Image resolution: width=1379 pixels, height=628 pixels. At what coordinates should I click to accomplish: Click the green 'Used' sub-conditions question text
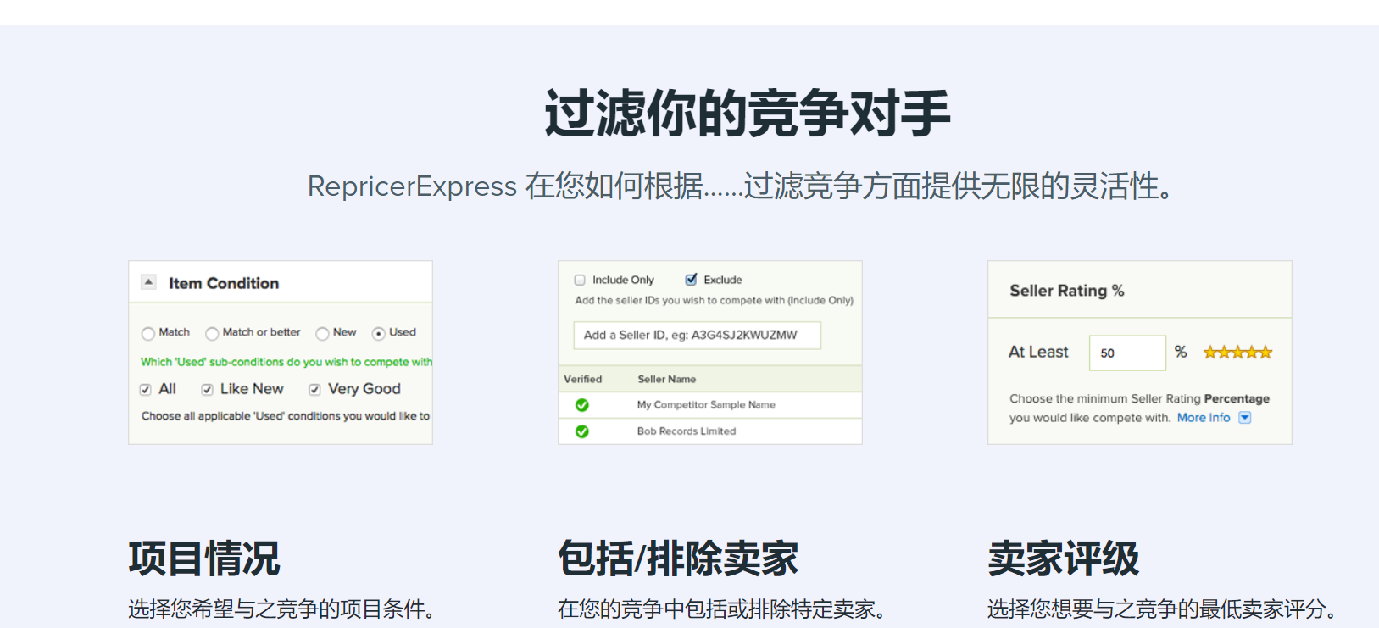tap(286, 362)
